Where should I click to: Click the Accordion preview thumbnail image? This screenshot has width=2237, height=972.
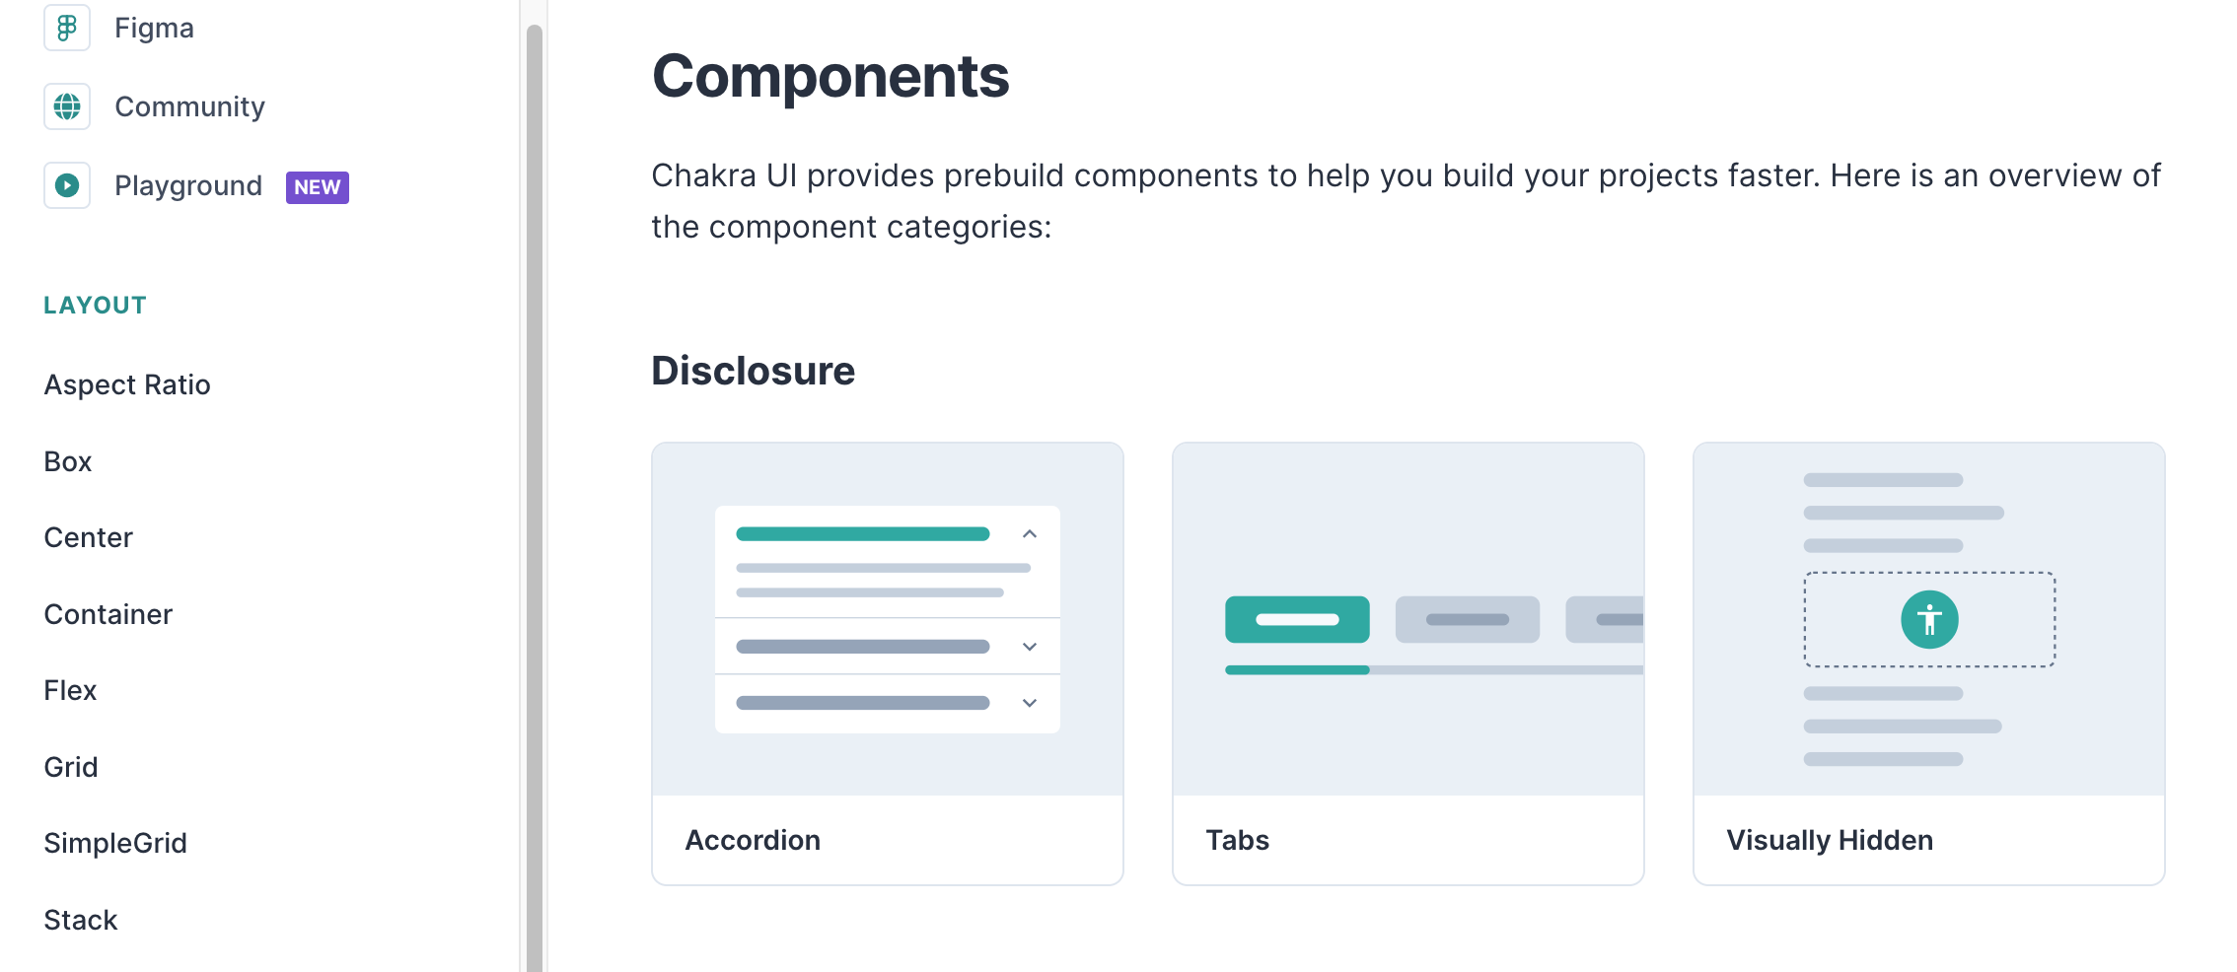tap(888, 619)
